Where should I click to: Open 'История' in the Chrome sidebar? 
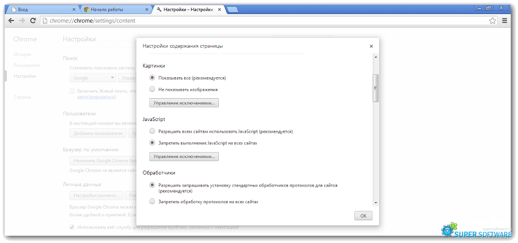coord(22,54)
